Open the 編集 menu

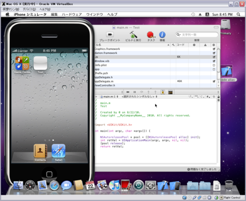[54, 14]
